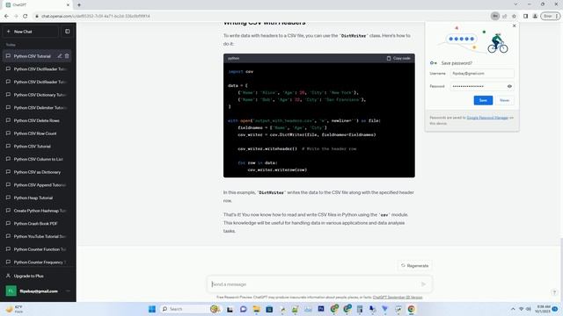Open the Python Counter Frequency chat
The image size is (563, 316).
coord(37,262)
